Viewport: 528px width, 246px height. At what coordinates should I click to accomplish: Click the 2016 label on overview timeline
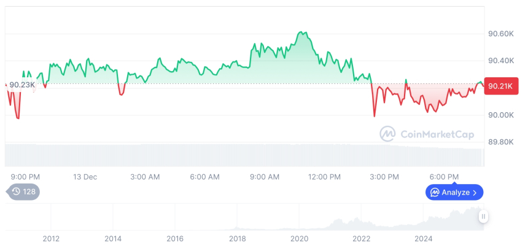tap(175, 239)
